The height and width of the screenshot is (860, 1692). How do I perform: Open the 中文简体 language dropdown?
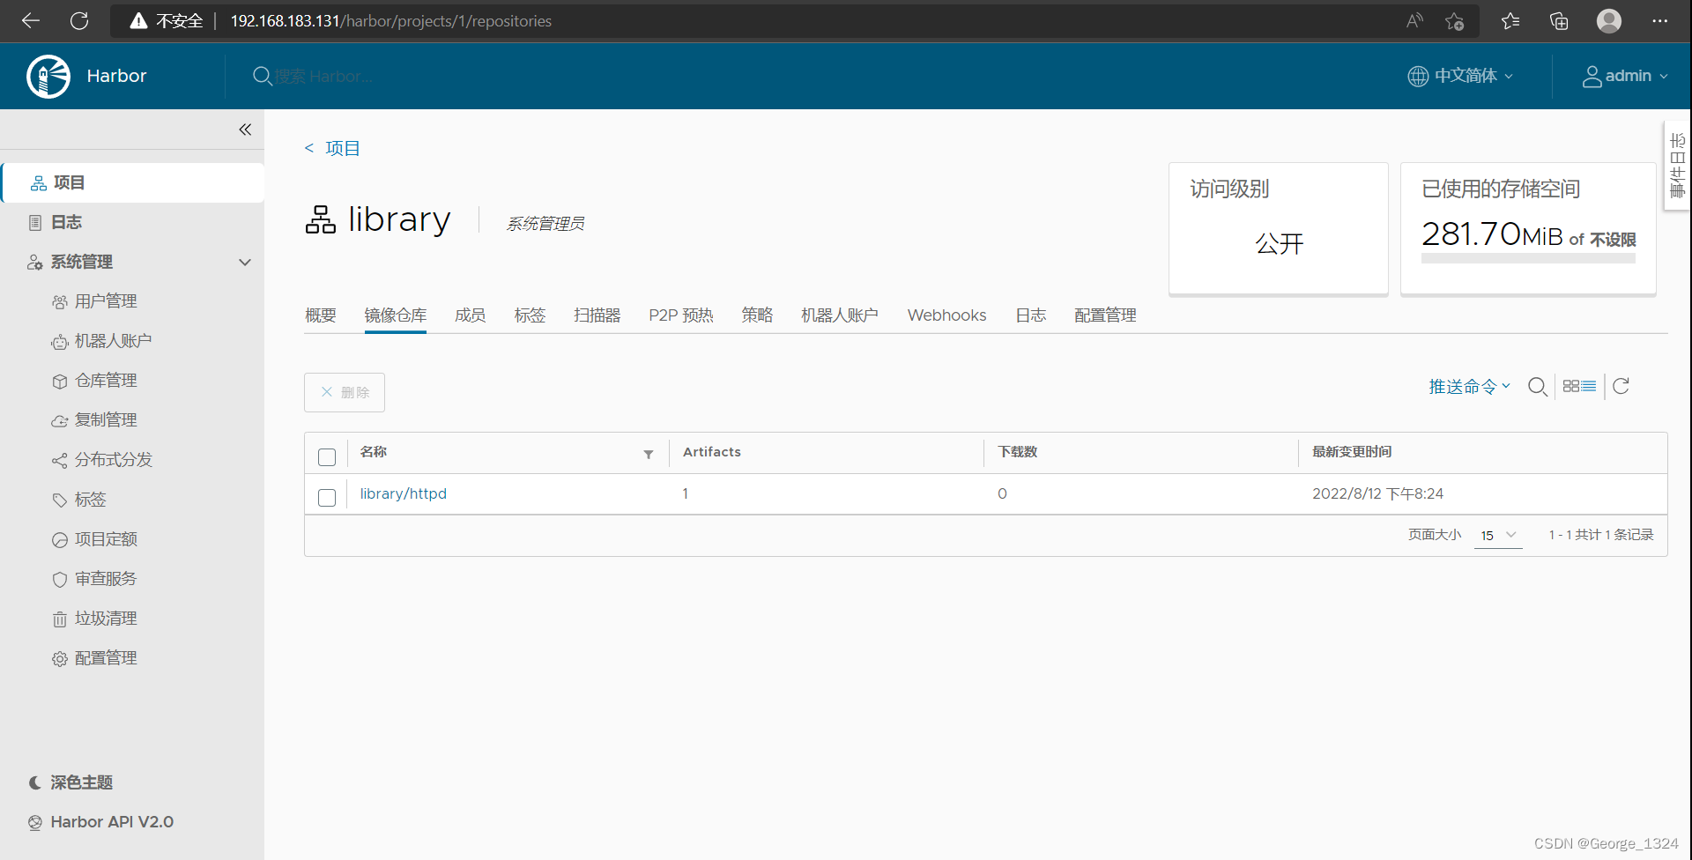pyautogui.click(x=1461, y=76)
